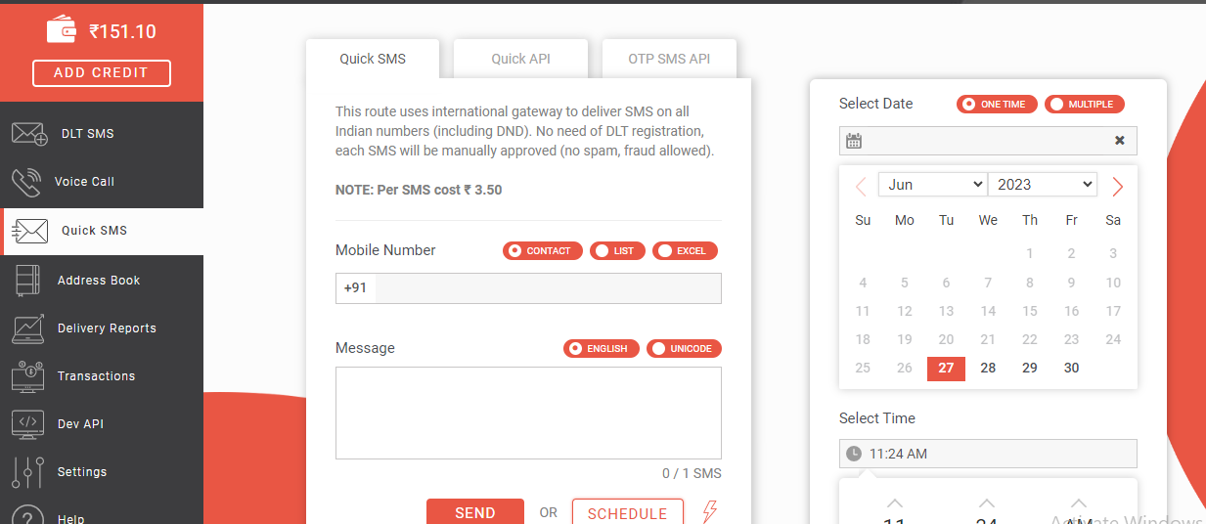Click the SEND button

475,512
